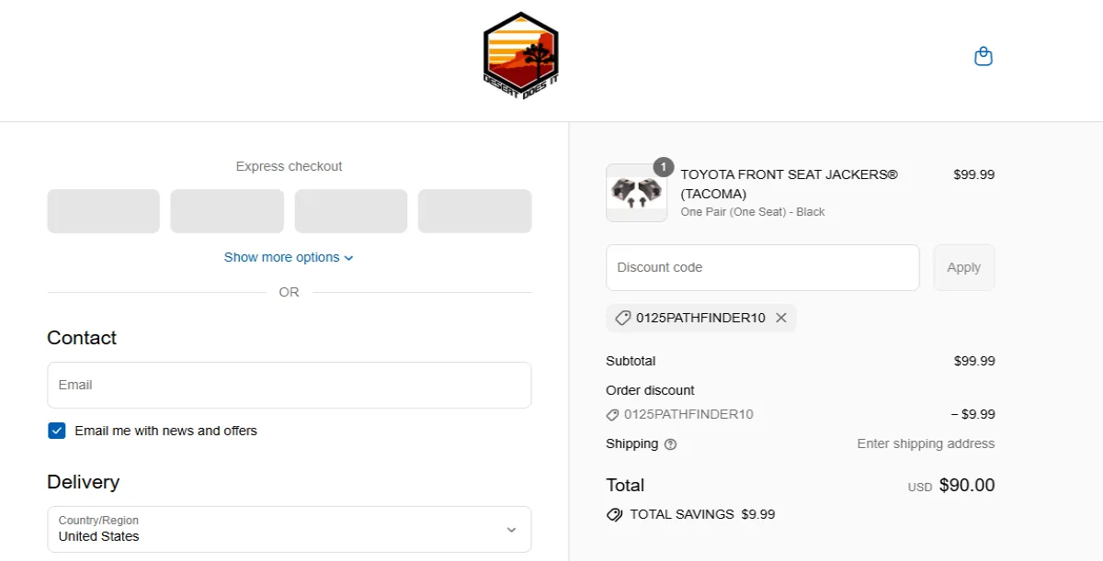The height and width of the screenshot is (561, 1103).
Task: Click the first express checkout button
Action: 103,211
